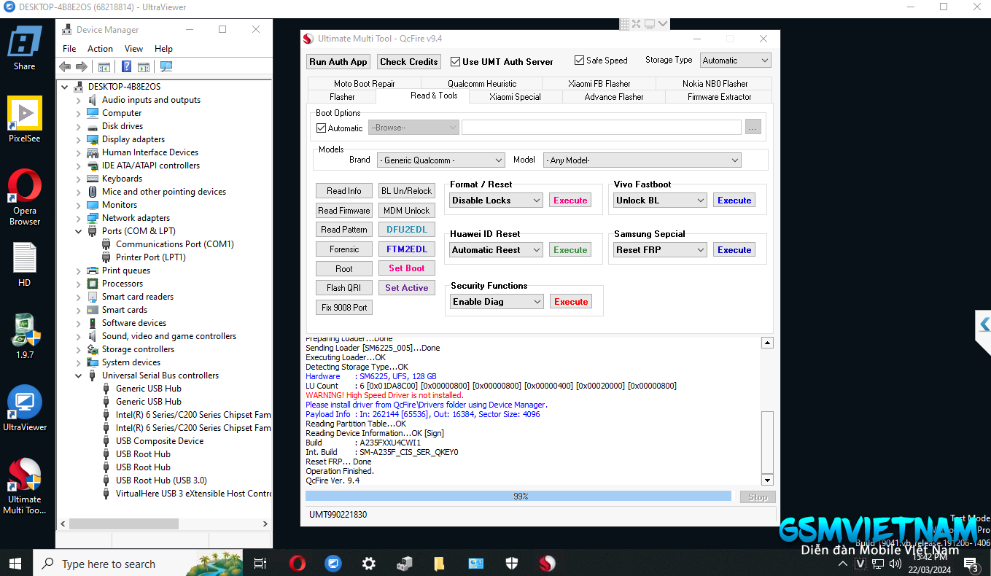
Task: Open Task View from the taskbar
Action: 260,563
